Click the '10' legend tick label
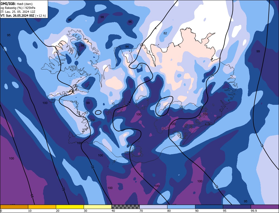The width and height of the screenshot is (279, 213). [x=30, y=211]
